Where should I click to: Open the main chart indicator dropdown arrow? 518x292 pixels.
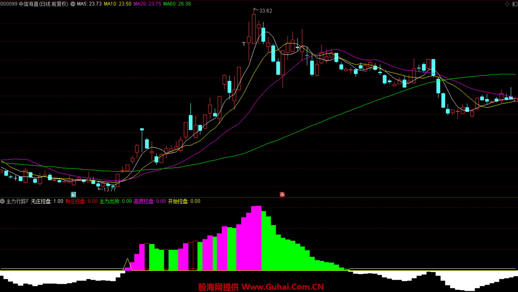coord(73,4)
